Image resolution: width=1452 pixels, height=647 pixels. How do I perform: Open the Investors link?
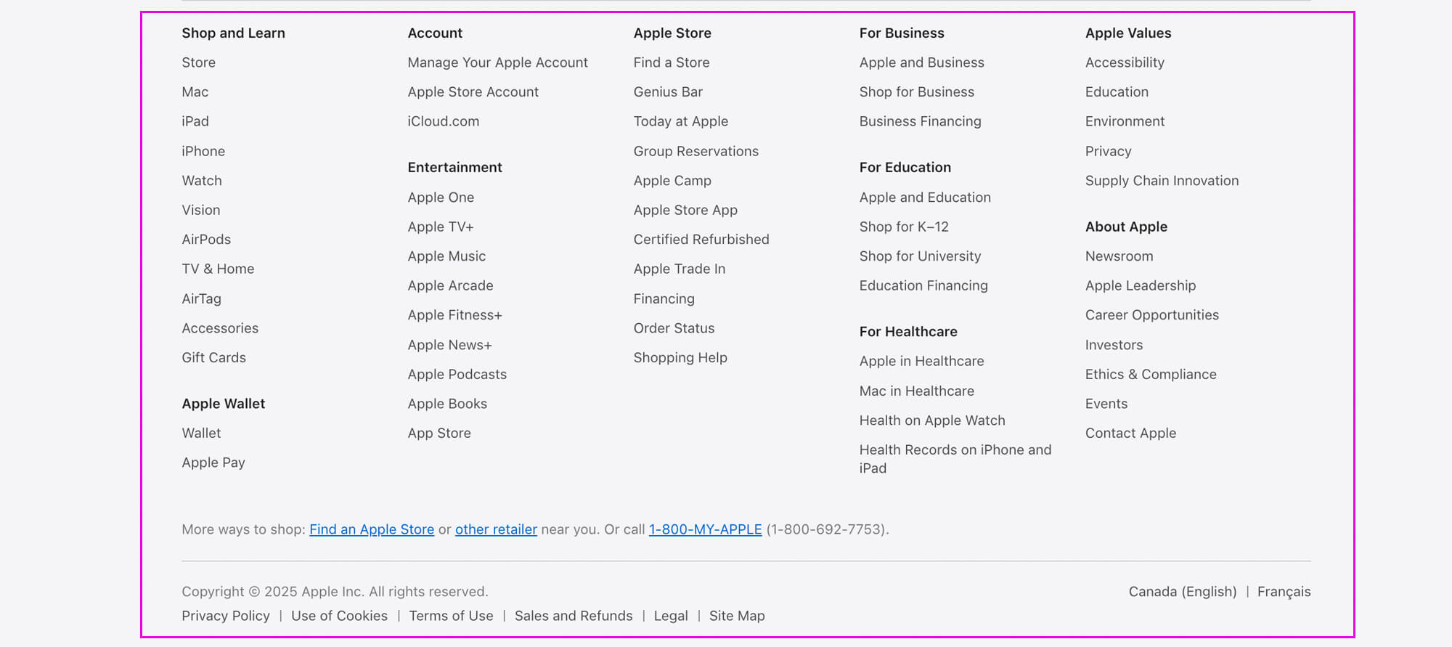(1114, 345)
